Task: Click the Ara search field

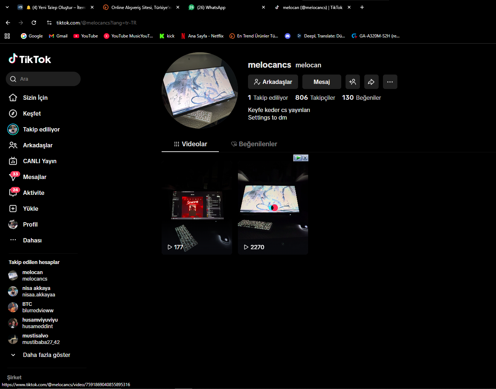Action: [43, 79]
